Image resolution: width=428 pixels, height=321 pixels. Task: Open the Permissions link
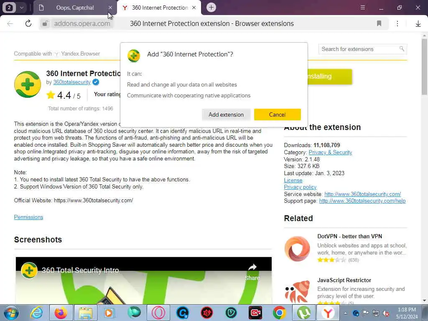pyautogui.click(x=29, y=217)
